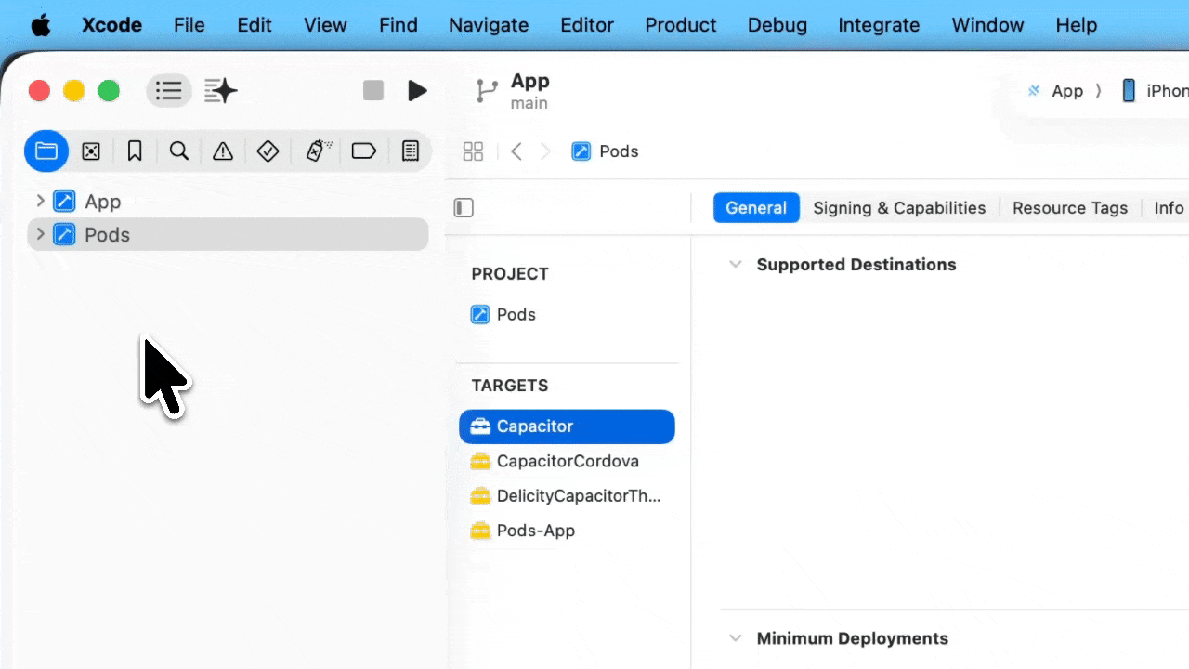
Task: Open the Editor menu
Action: point(587,25)
